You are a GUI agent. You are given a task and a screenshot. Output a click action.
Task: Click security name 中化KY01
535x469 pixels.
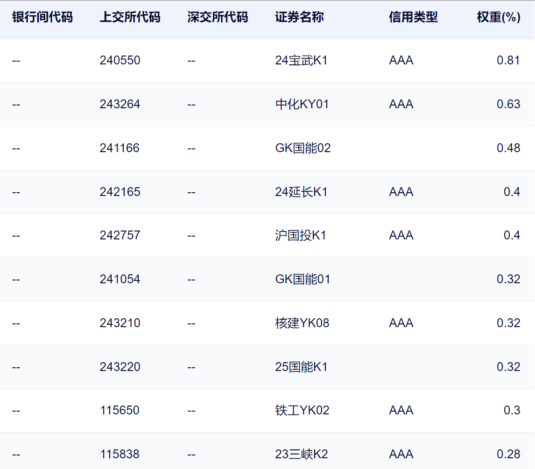point(302,104)
